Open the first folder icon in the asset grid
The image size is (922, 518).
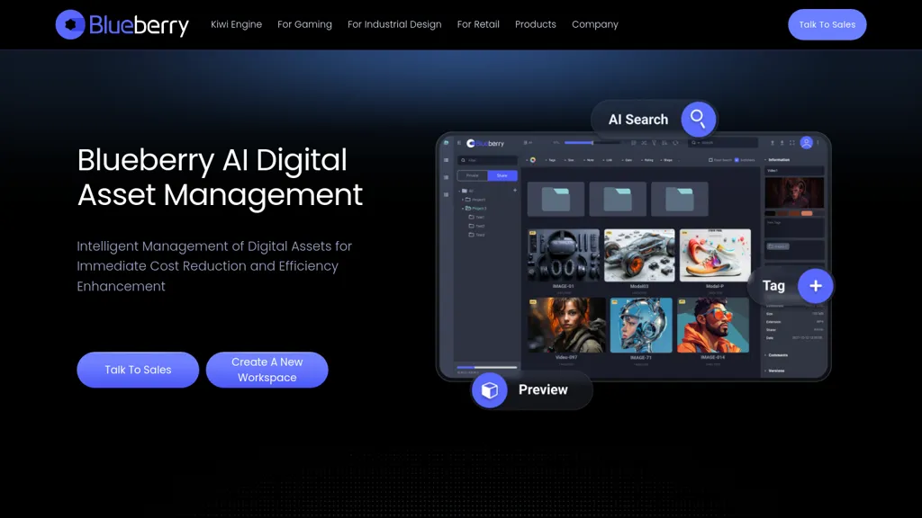(x=556, y=199)
